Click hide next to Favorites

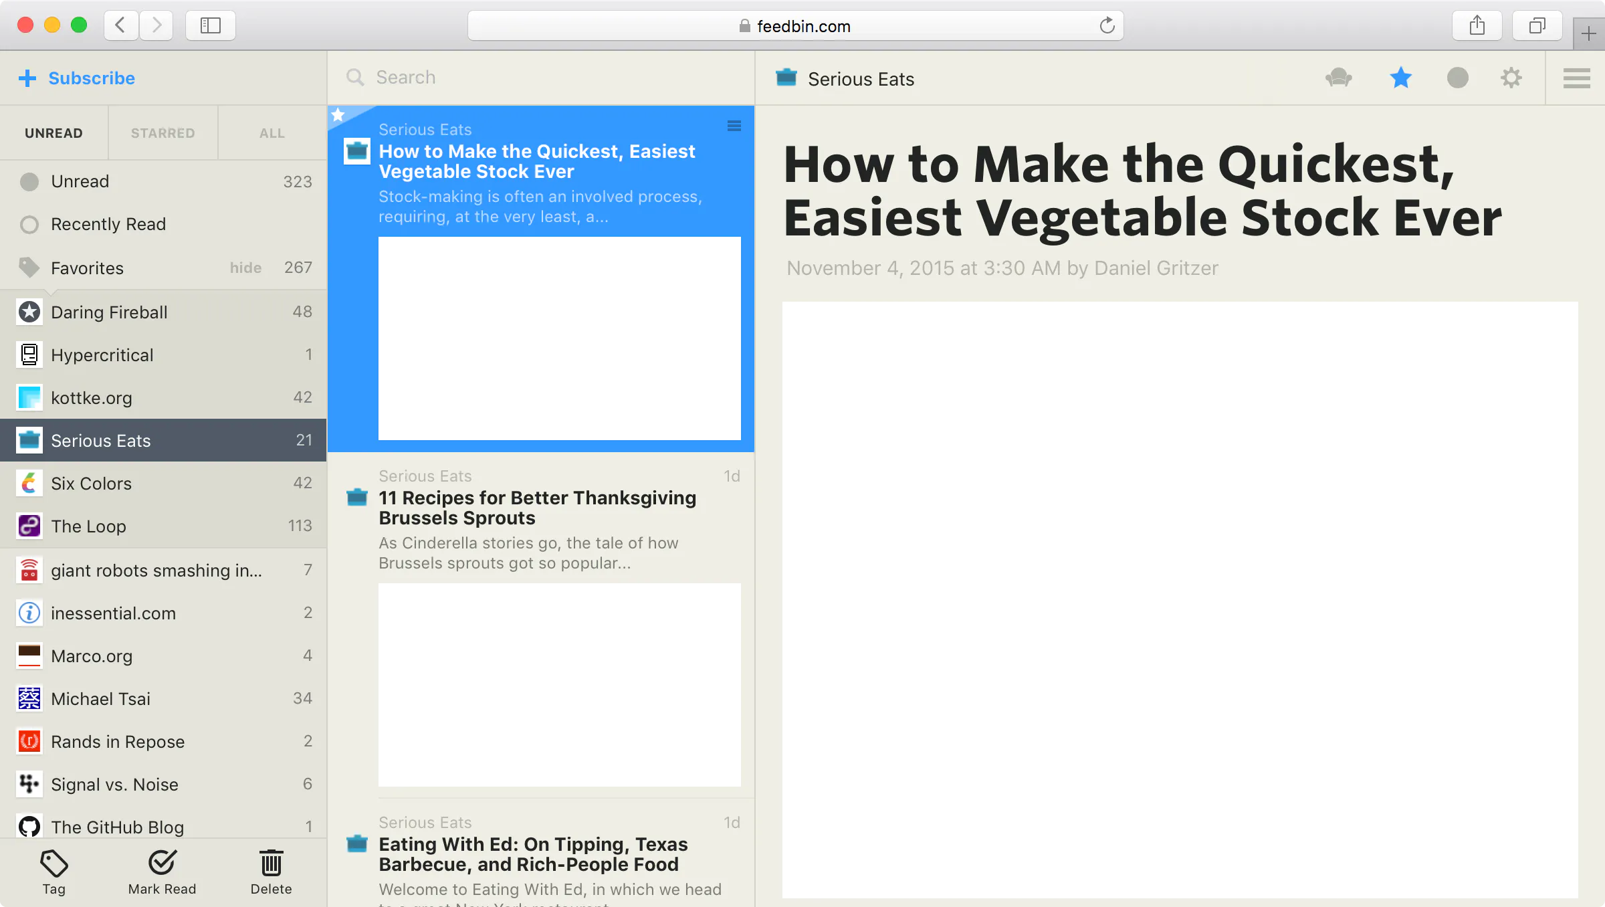click(x=245, y=268)
